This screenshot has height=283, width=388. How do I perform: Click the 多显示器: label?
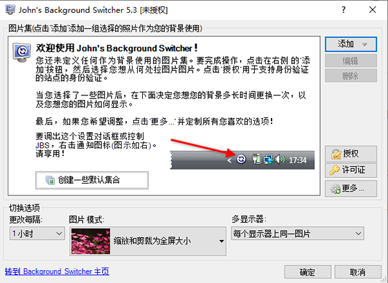click(249, 219)
